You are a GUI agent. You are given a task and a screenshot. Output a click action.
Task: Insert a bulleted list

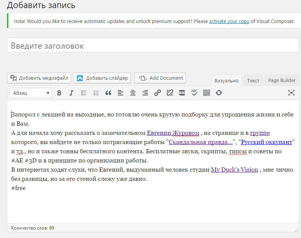pyautogui.click(x=84, y=93)
